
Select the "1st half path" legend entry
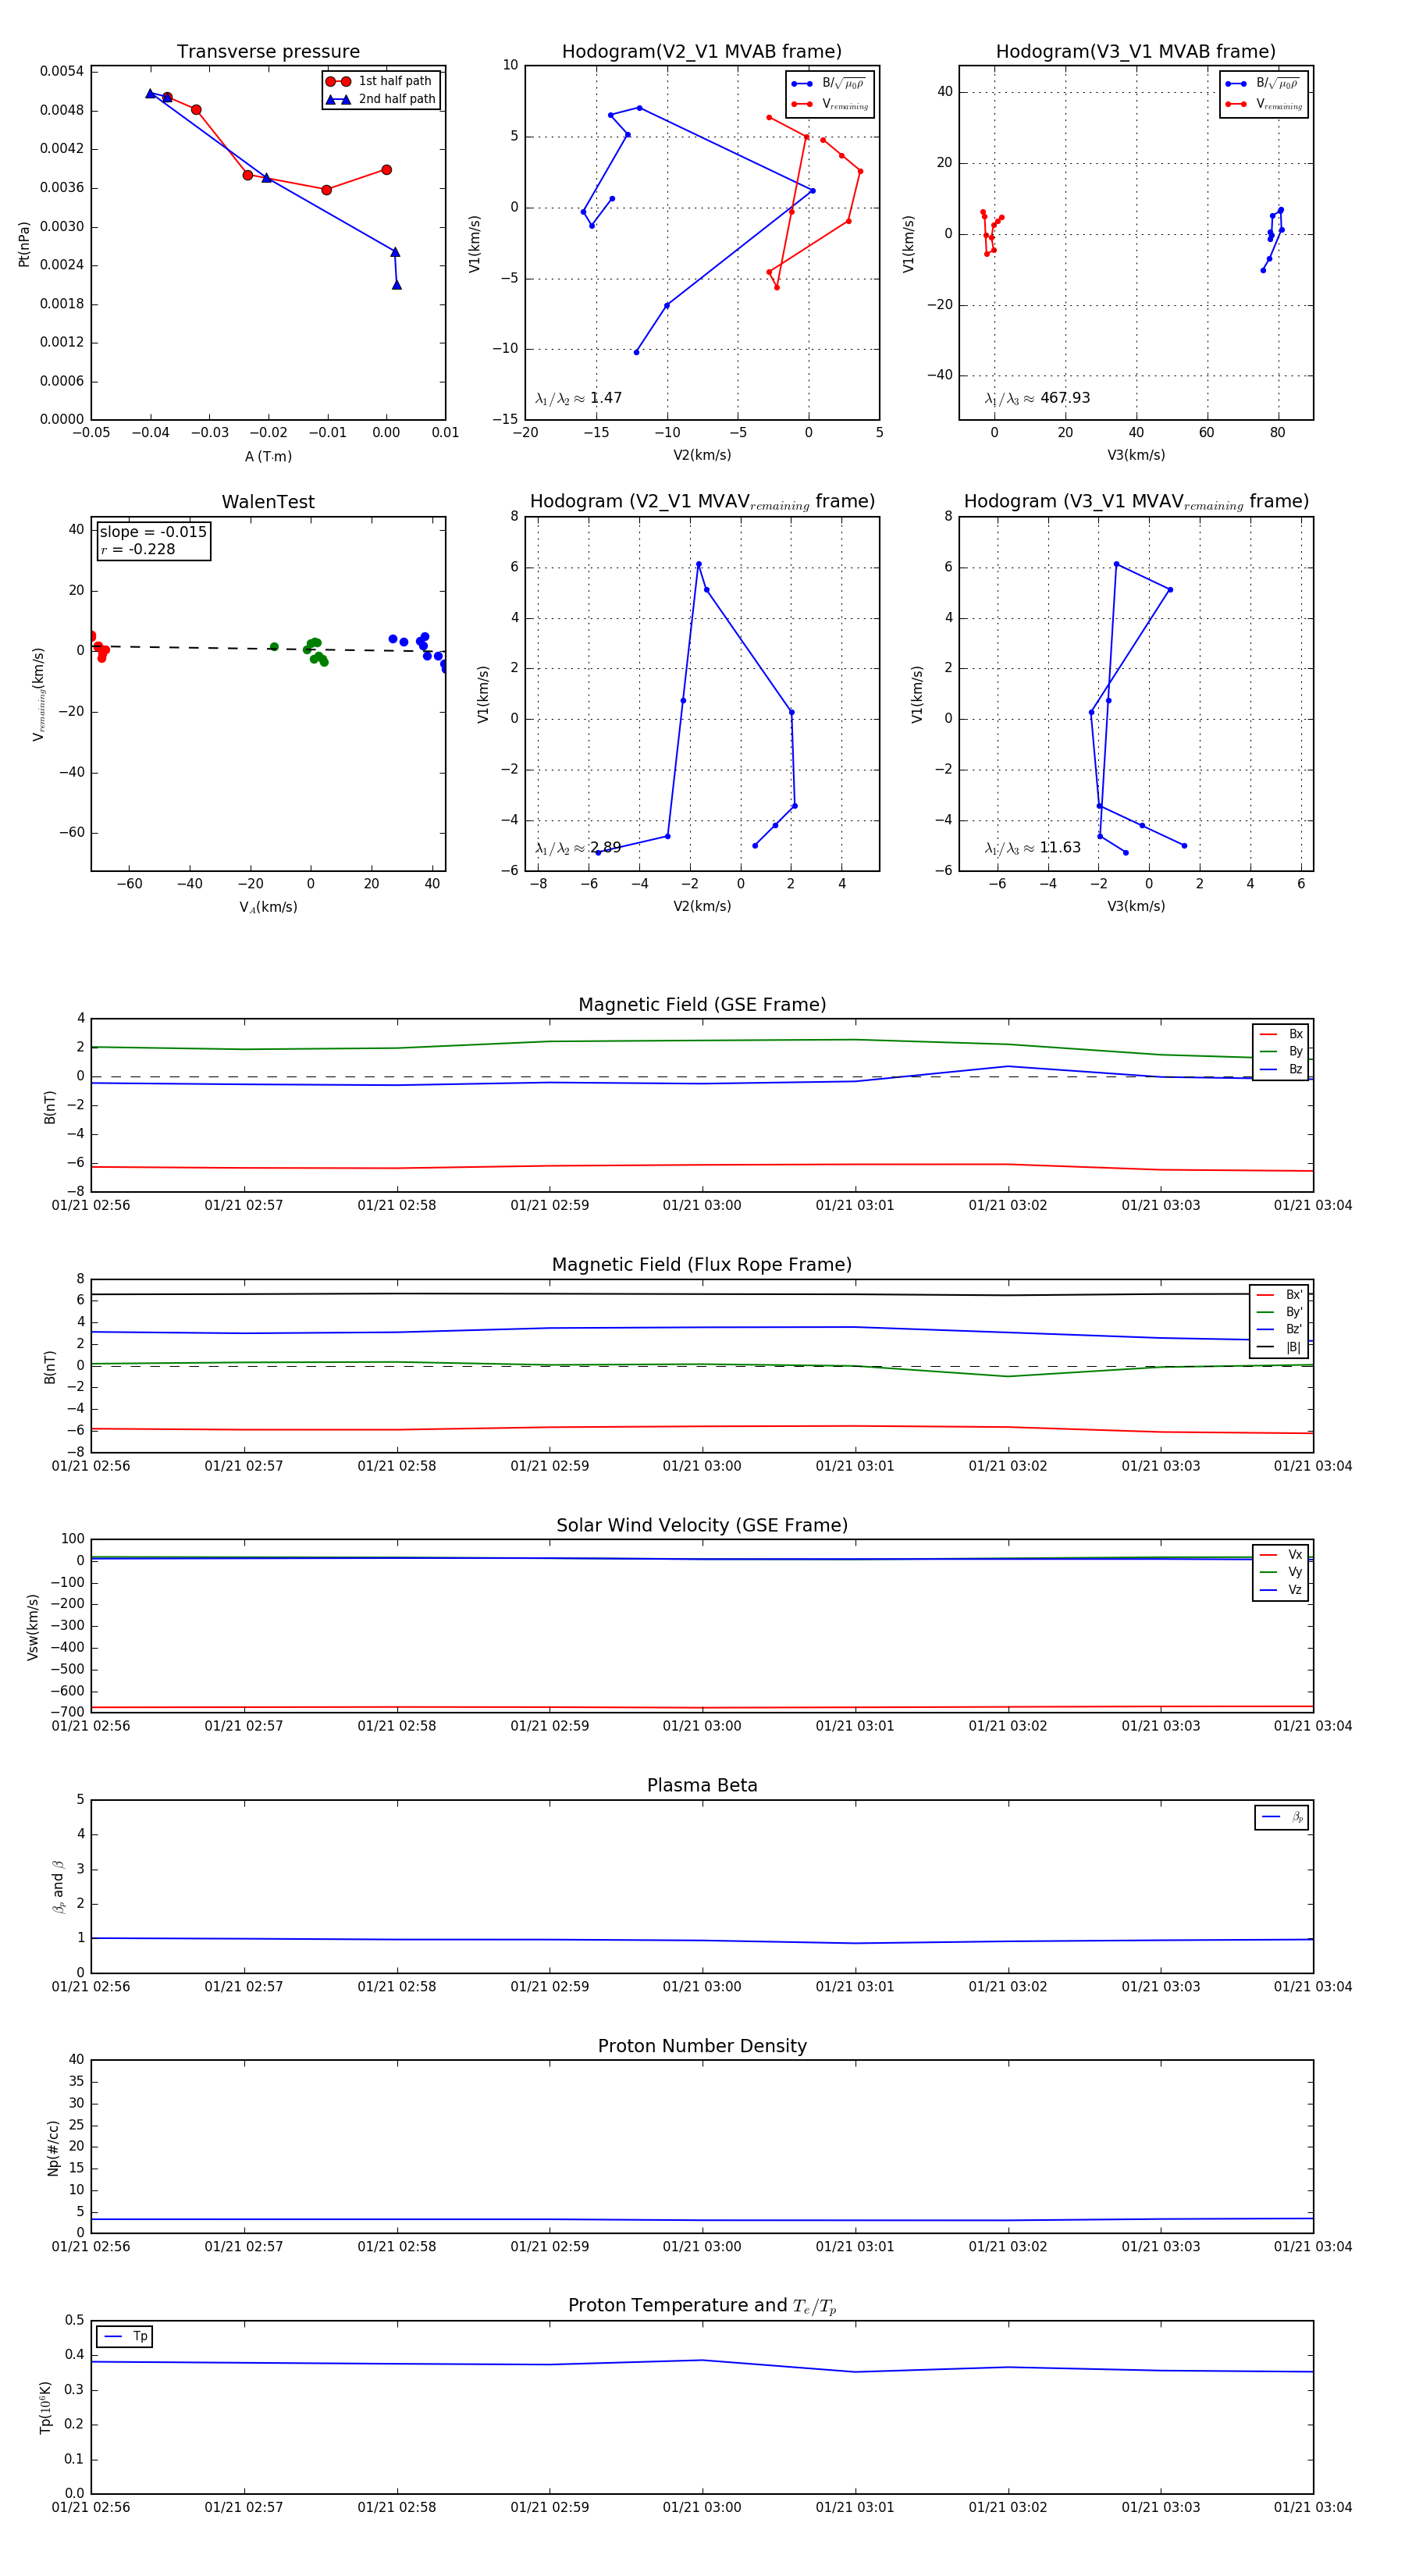pos(381,81)
